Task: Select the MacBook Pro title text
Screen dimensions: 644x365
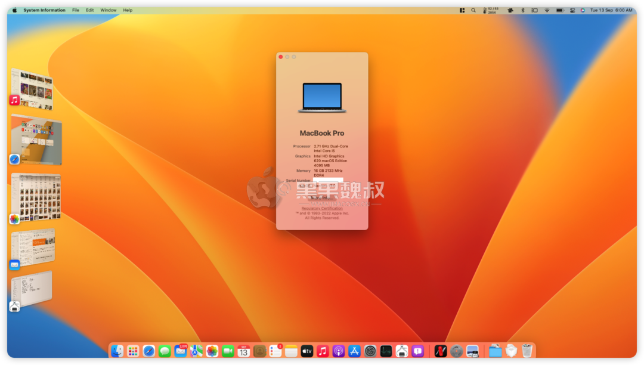Action: pyautogui.click(x=322, y=133)
